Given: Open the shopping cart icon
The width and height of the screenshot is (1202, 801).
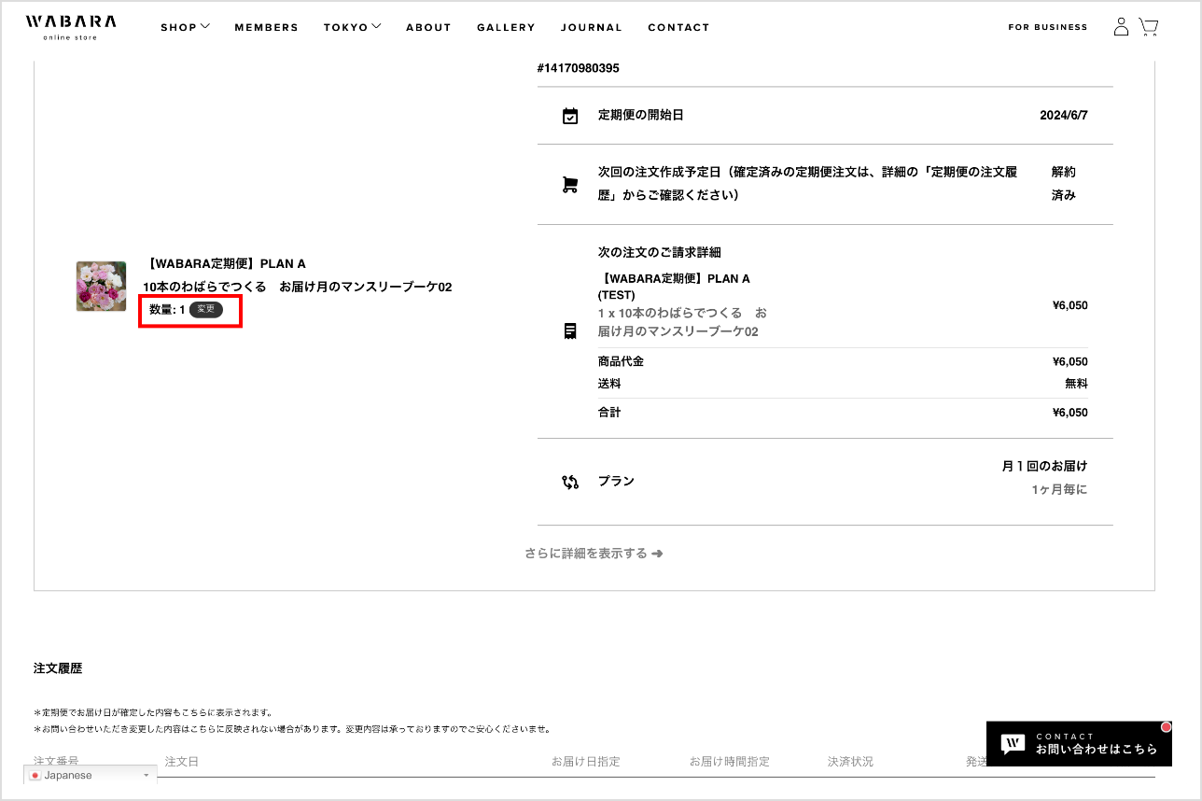Looking at the screenshot, I should point(1148,27).
